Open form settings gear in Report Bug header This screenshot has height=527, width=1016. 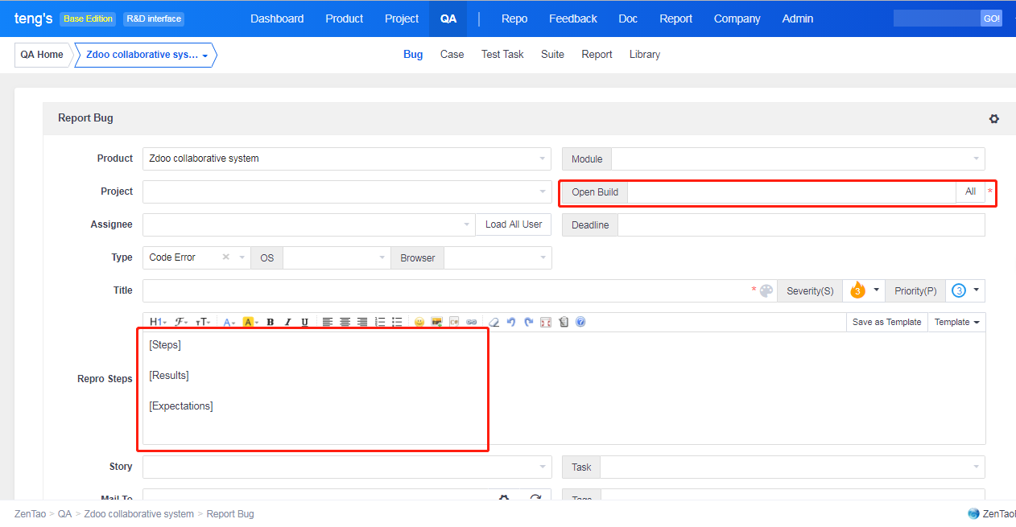tap(994, 118)
